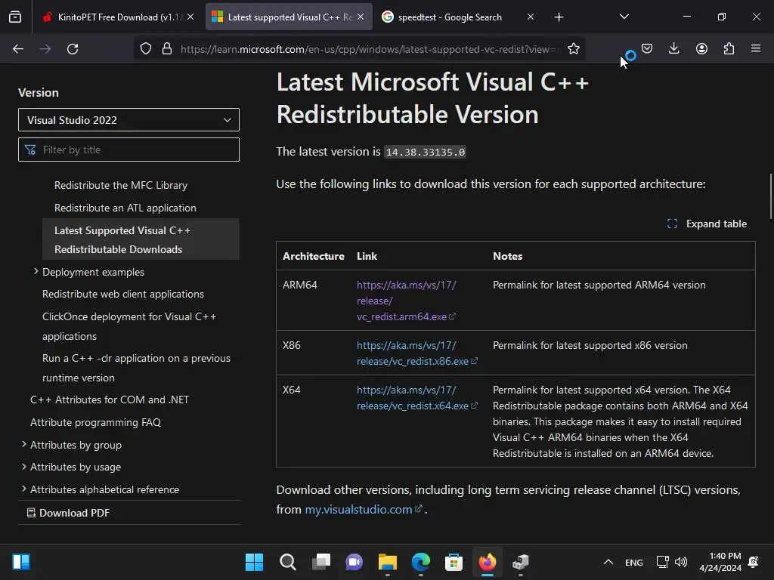Image resolution: width=774 pixels, height=580 pixels.
Task: Open notifications bell icon
Action: point(754,562)
